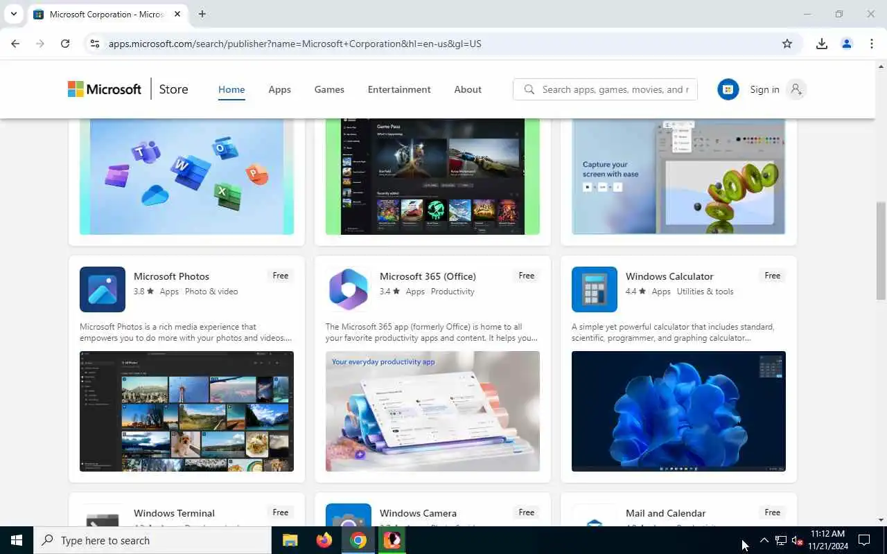The height and width of the screenshot is (554, 887).
Task: Open the Microsoft Photos title link
Action: click(x=171, y=276)
